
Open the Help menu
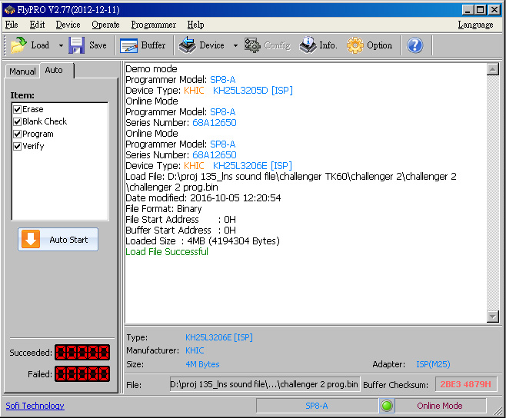(x=195, y=25)
